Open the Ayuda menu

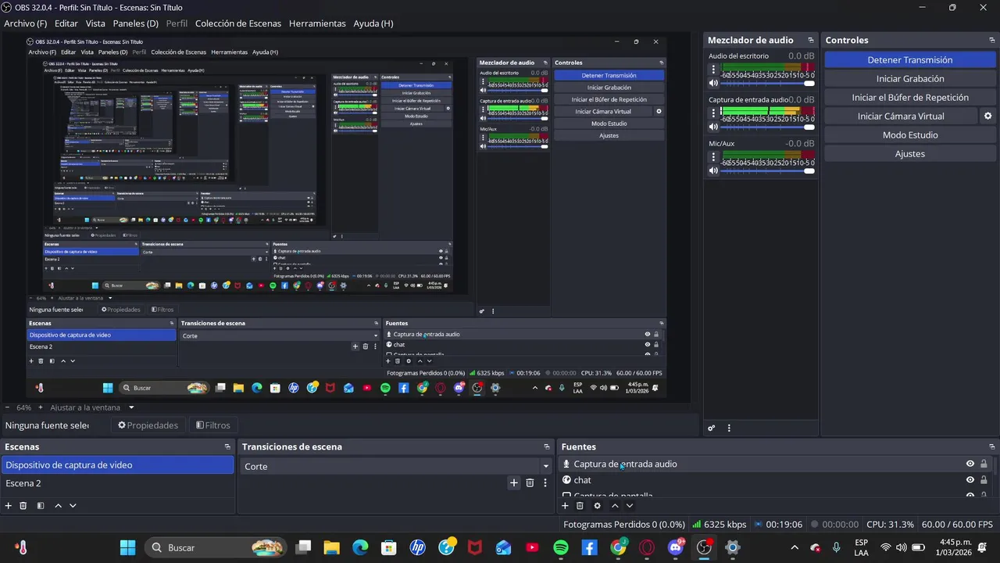pyautogui.click(x=373, y=23)
